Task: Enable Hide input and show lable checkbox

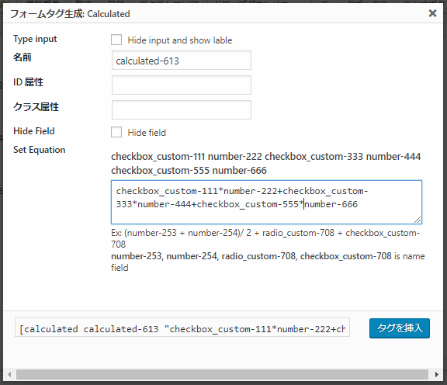Action: point(116,40)
